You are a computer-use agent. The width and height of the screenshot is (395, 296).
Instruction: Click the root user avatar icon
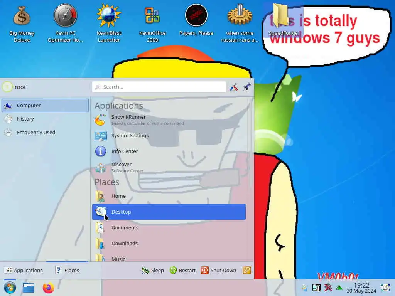coord(7,87)
